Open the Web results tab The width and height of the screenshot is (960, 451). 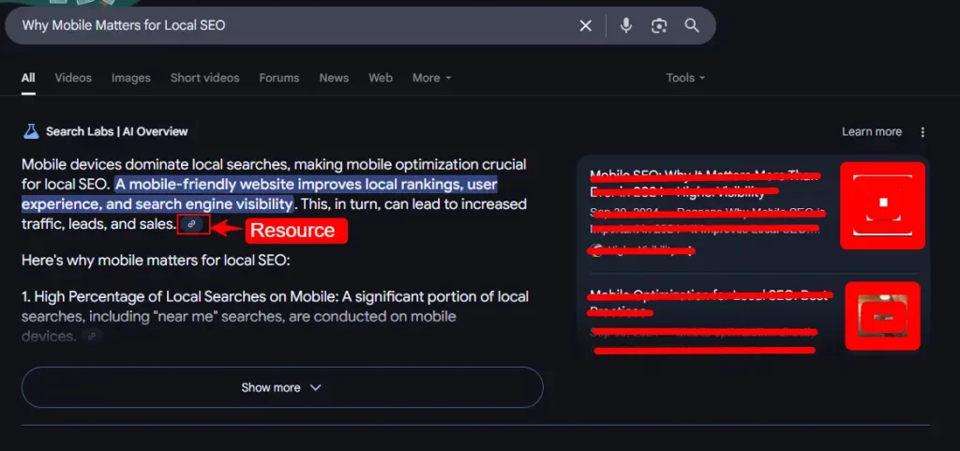[381, 78]
